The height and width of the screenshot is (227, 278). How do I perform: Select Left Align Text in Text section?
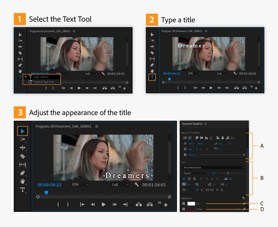pyautogui.click(x=184, y=179)
